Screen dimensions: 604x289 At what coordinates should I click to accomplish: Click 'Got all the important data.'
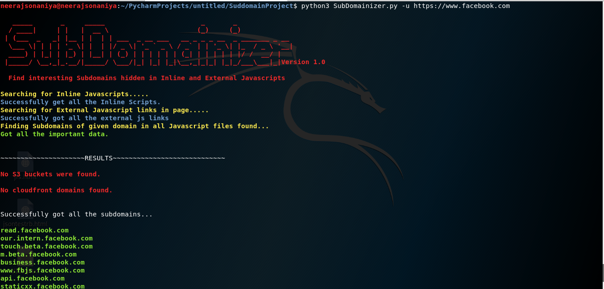coord(54,134)
